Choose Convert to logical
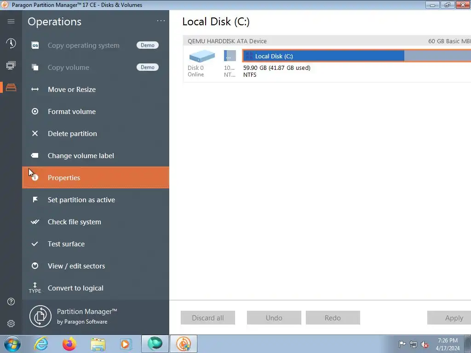The height and width of the screenshot is (353, 471). [96, 288]
